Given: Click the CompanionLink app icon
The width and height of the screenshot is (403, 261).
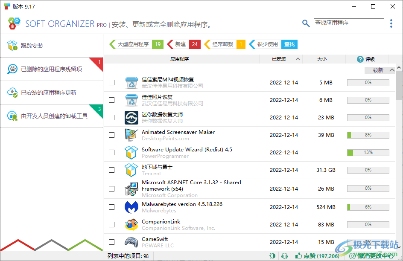Looking at the screenshot, I should [131, 225].
